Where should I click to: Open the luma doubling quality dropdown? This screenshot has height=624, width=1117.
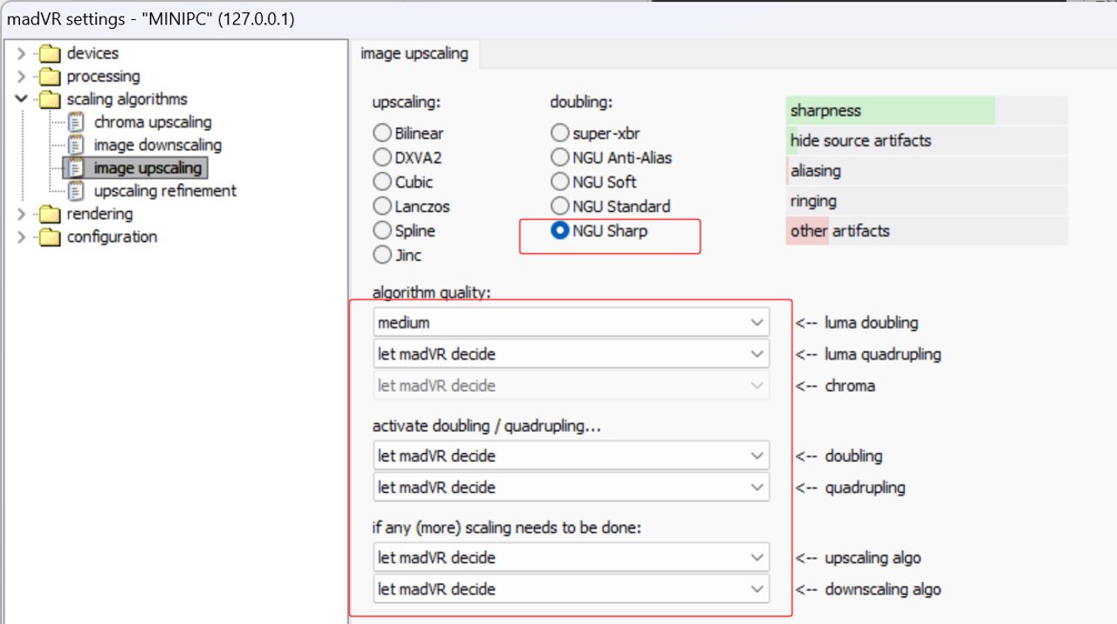[571, 323]
